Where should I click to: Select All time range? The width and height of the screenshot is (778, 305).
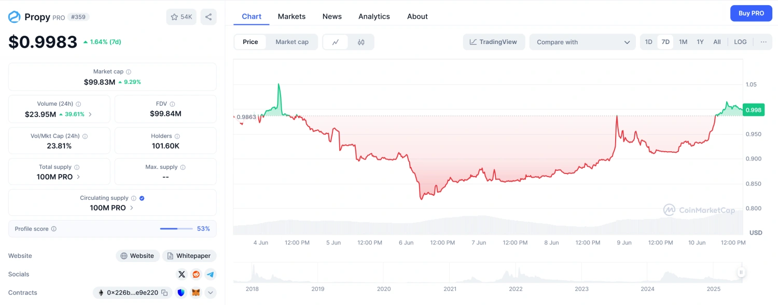[717, 42]
